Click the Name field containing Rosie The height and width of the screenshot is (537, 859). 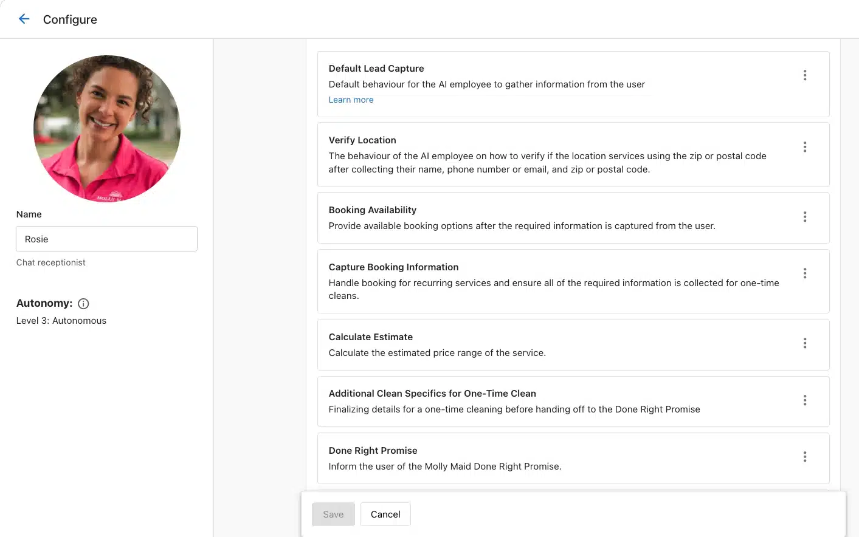tap(106, 239)
